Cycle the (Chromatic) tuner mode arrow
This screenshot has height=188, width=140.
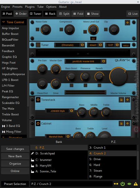click(82, 45)
